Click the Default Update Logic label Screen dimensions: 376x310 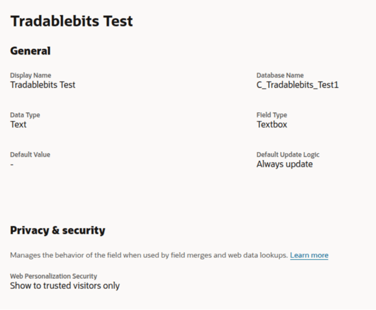tap(288, 154)
